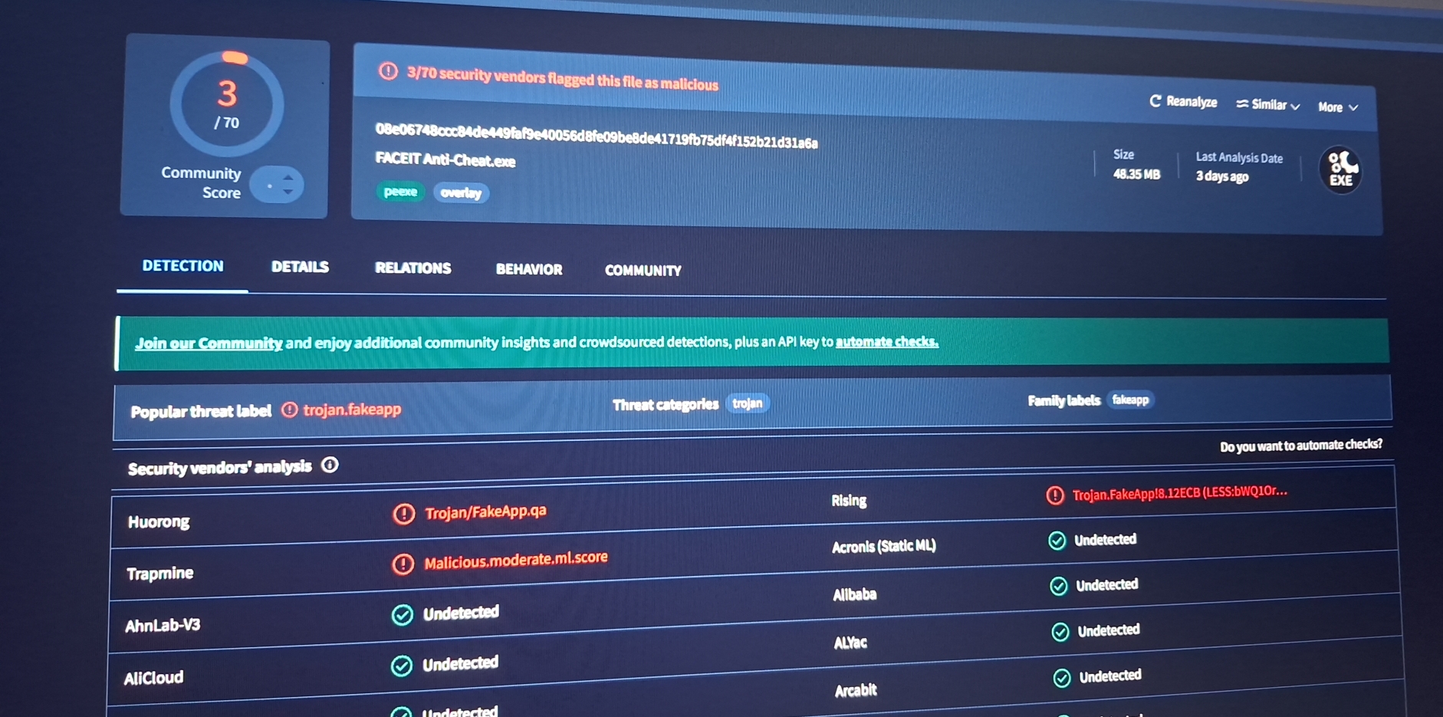Click the Rising vendor name

pyautogui.click(x=849, y=501)
